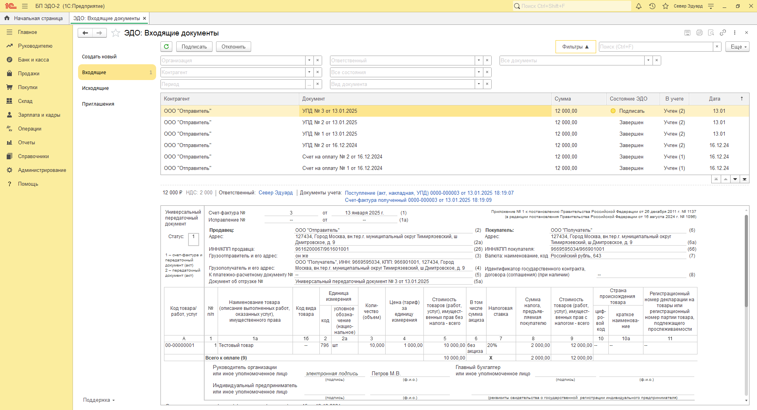
Task: Click the document preview vertical scrollbar
Action: tap(746, 260)
